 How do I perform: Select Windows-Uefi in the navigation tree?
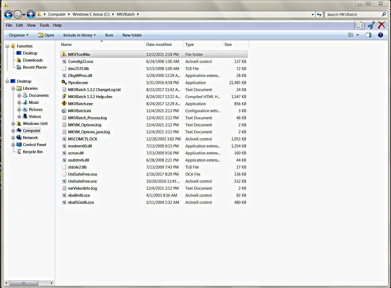35,123
